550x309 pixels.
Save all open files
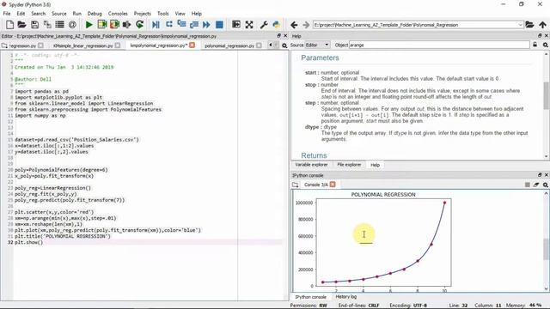(47, 25)
